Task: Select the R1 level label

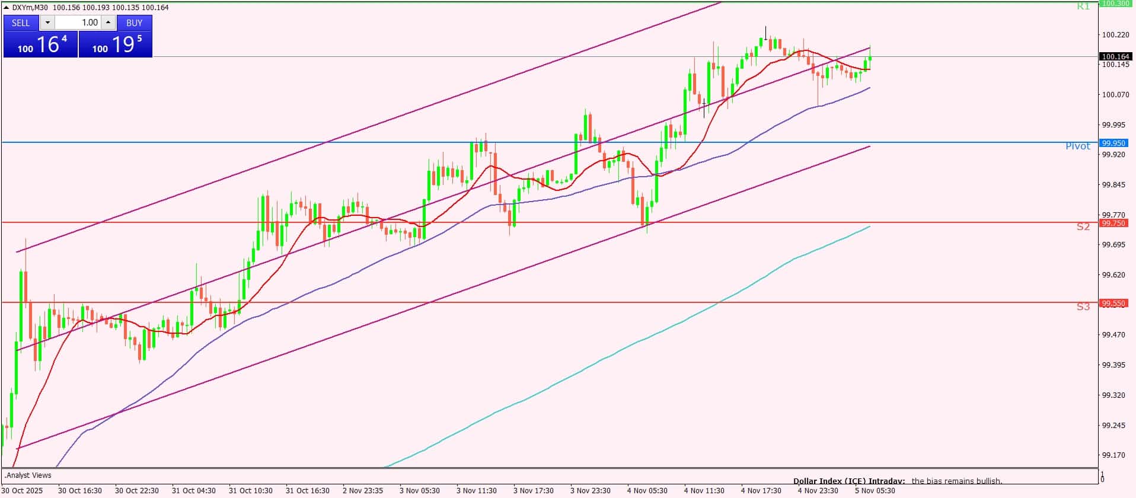Action: pos(1083,7)
